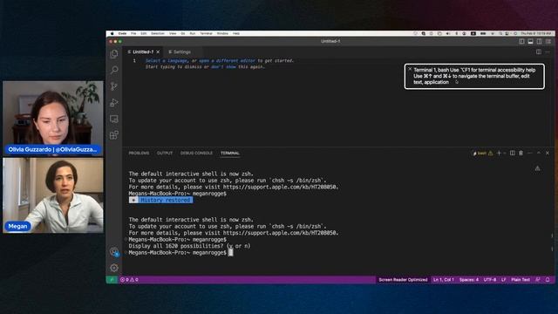
Task: Create a new terminal with plus icon
Action: click(499, 154)
